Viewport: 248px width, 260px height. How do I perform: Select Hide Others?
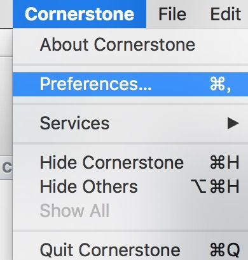click(130, 186)
